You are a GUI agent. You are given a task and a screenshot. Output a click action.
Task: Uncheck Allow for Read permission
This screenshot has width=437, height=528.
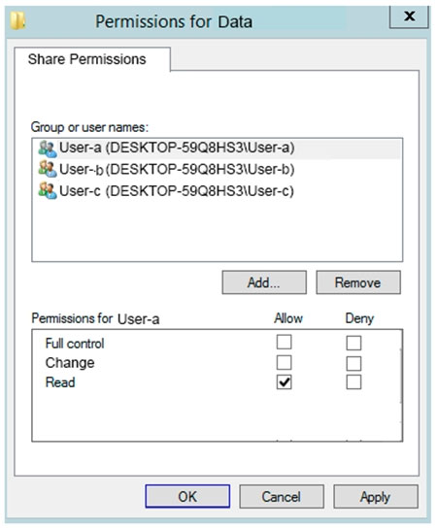(284, 382)
